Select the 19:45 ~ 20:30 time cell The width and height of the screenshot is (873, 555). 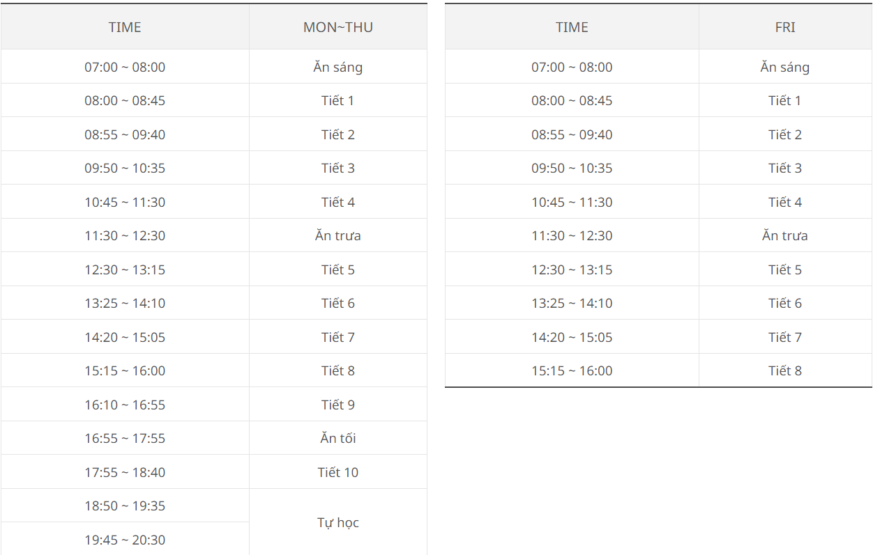[125, 540]
